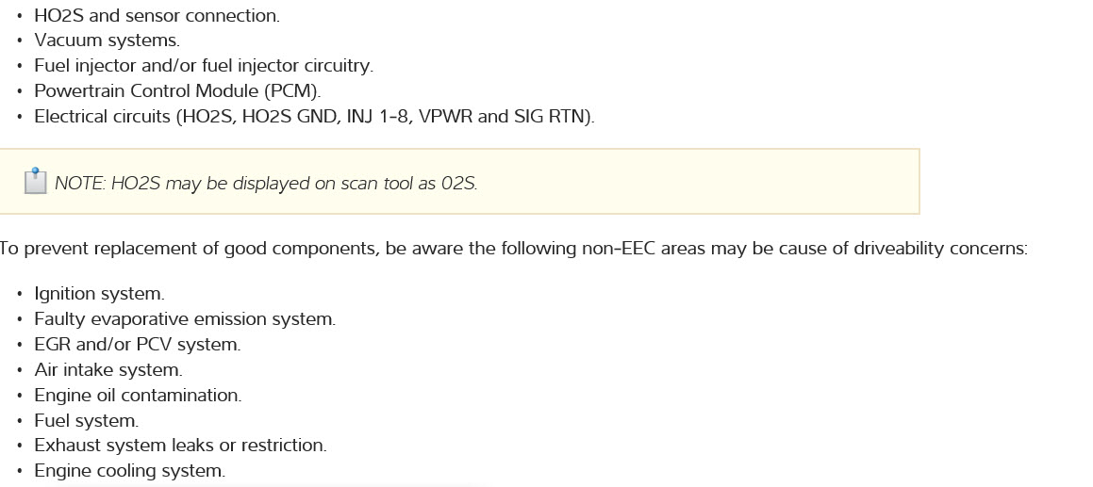Click 'Engine oil contamination' list item
The height and width of the screenshot is (487, 1093).
point(138,396)
